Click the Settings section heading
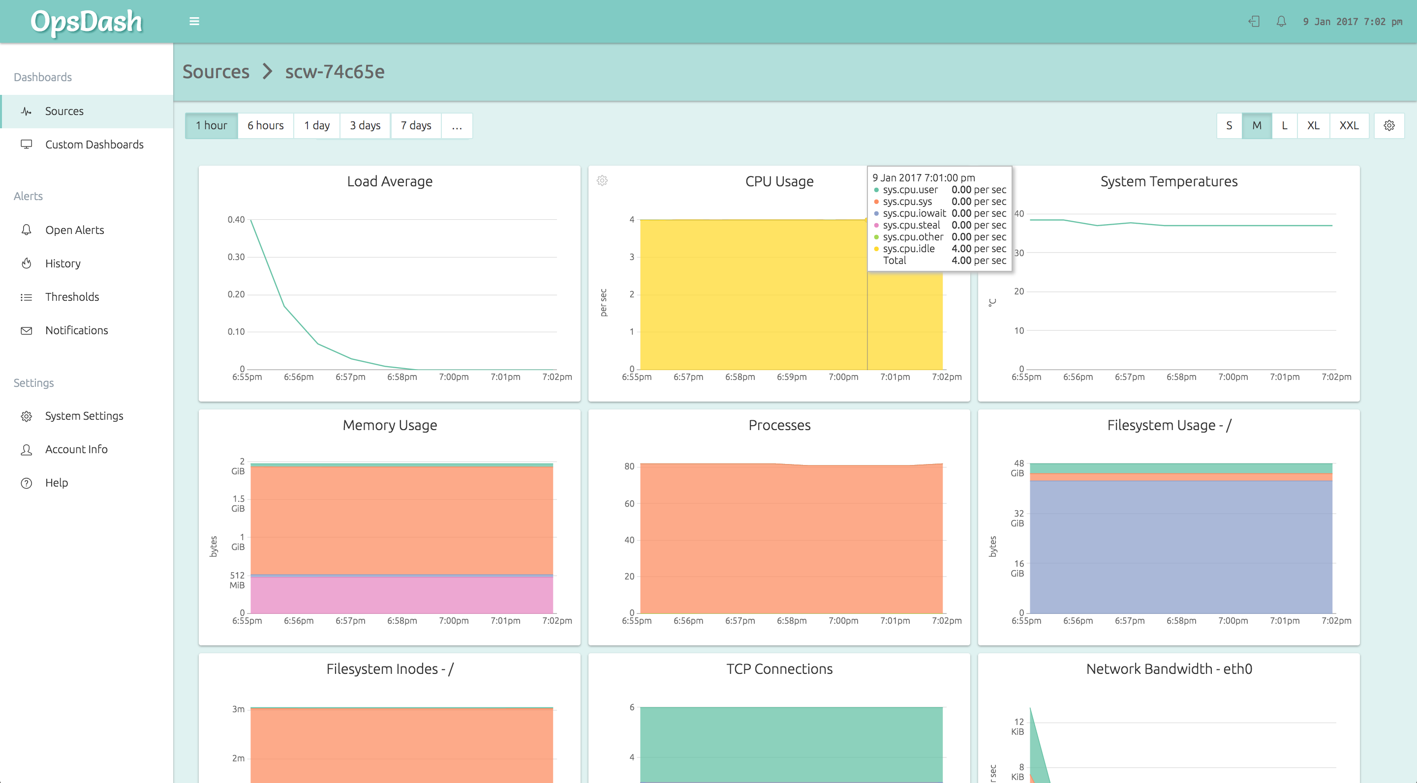The width and height of the screenshot is (1417, 783). click(x=33, y=382)
